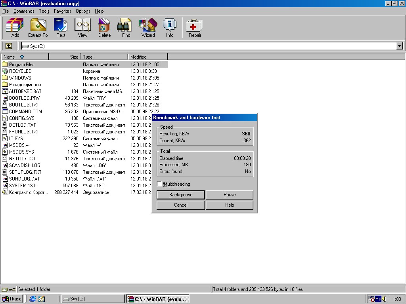Open the Commands menu
The width and height of the screenshot is (406, 304).
click(24, 11)
